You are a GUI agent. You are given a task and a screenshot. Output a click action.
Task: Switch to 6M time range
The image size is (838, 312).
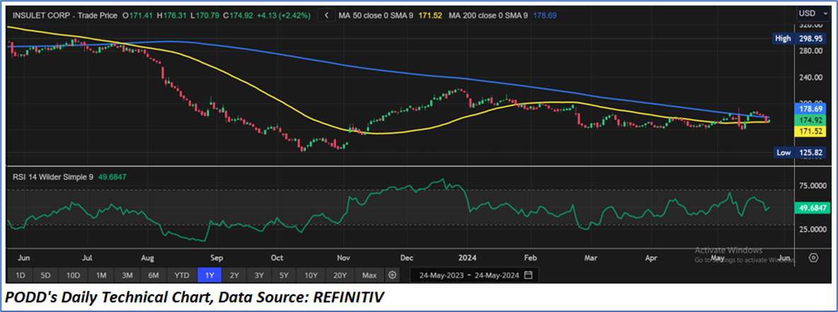pos(152,275)
